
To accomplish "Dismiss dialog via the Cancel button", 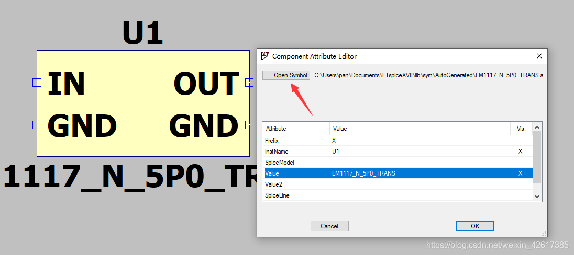I will click(x=329, y=226).
